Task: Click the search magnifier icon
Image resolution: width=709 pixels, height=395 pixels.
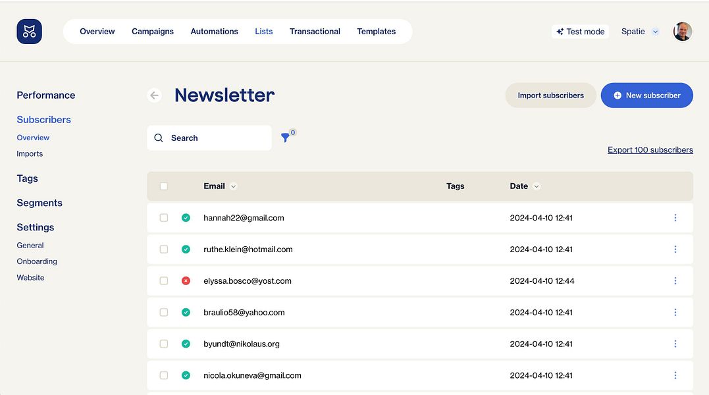Action: (159, 138)
